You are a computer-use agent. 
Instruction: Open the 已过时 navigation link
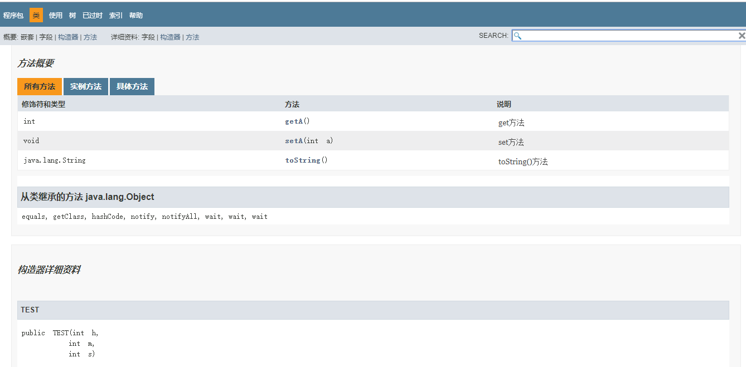coord(93,15)
